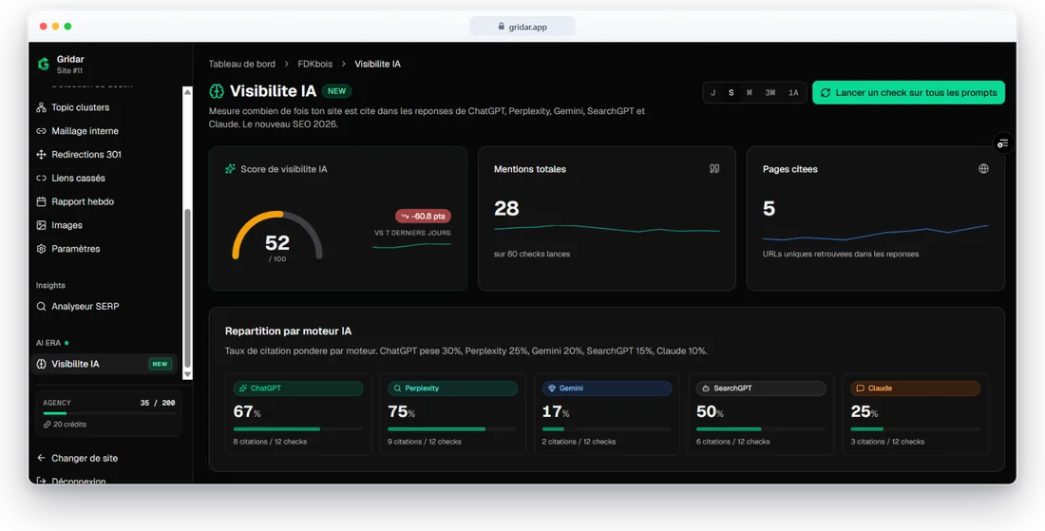This screenshot has width=1045, height=531.
Task: Click the ChatGPT 67% progress bar
Action: click(x=298, y=429)
